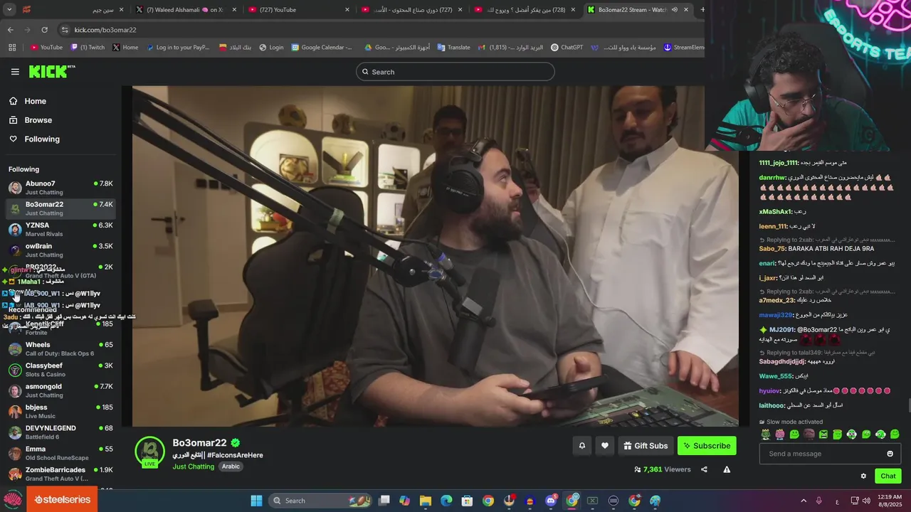Viewport: 911px width, 512px height.
Task: Click the KICK logo
Action: point(51,71)
